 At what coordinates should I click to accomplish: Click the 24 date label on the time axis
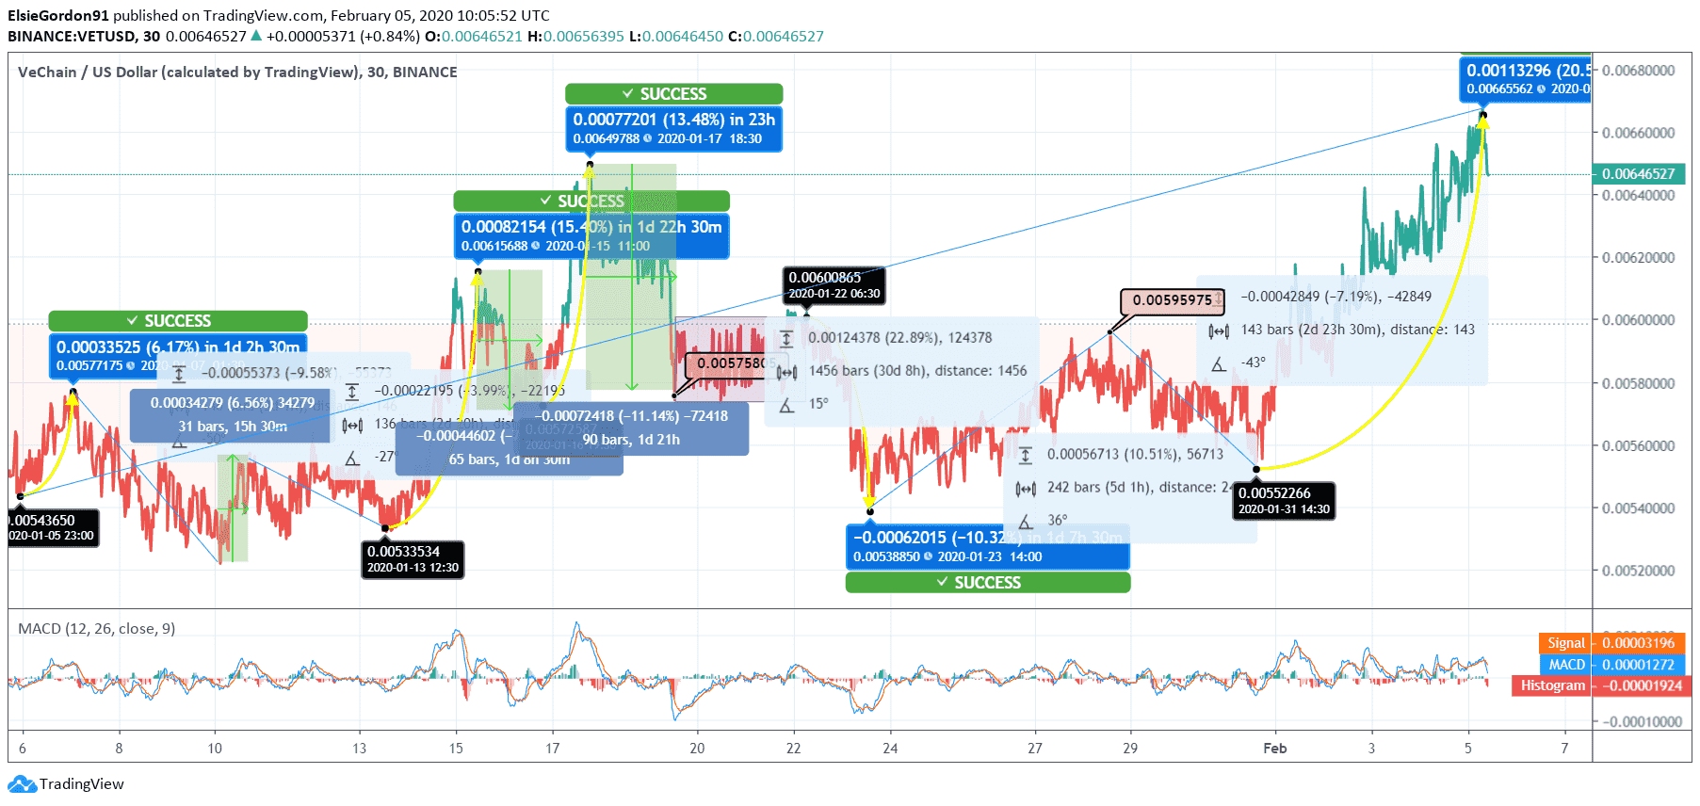890,749
